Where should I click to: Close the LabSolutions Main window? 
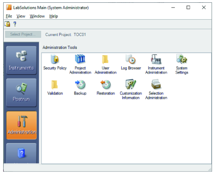pyautogui.click(x=204, y=8)
